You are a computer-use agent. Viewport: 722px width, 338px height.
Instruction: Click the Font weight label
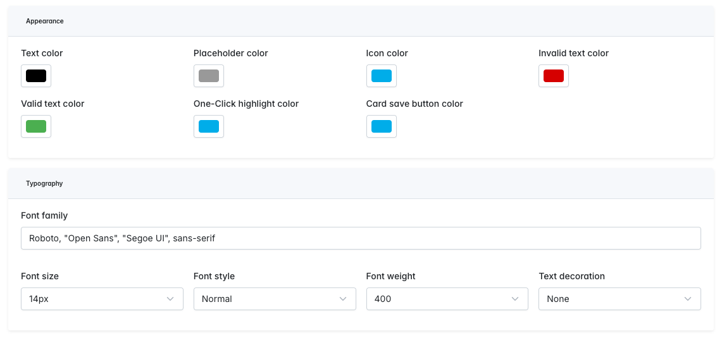coord(390,276)
